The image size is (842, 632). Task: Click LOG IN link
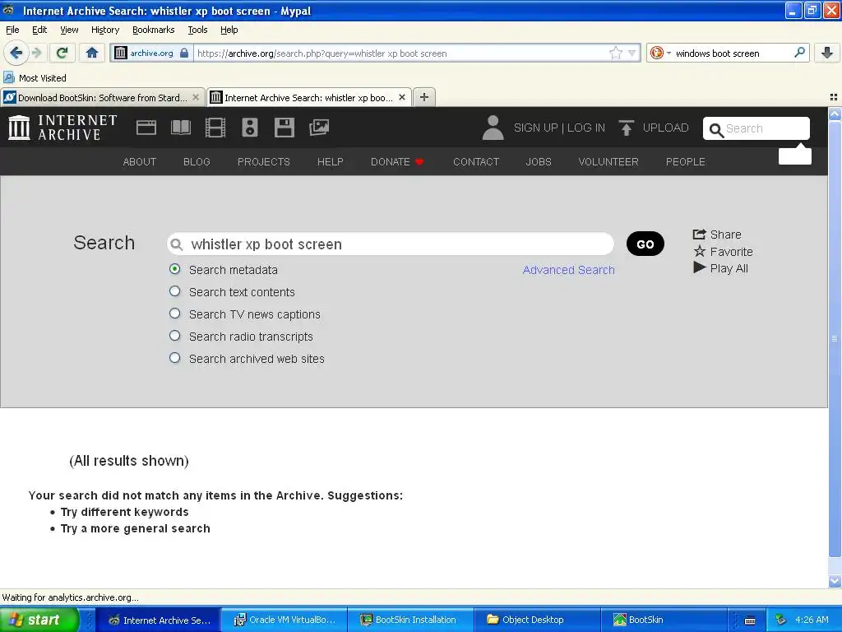pos(585,128)
